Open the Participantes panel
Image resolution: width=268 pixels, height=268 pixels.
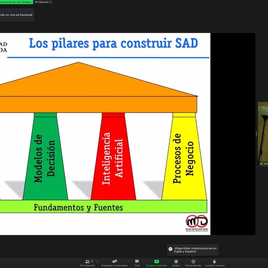click(87, 263)
